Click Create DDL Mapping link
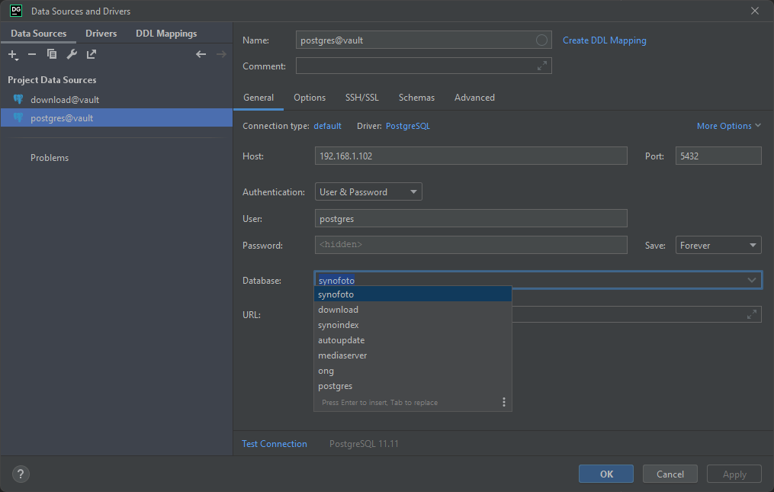774x492 pixels. (604, 40)
